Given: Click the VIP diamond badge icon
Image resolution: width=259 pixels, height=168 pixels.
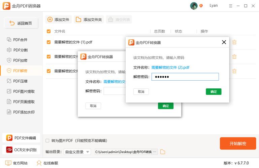Looking at the screenshot, I should (201, 6).
